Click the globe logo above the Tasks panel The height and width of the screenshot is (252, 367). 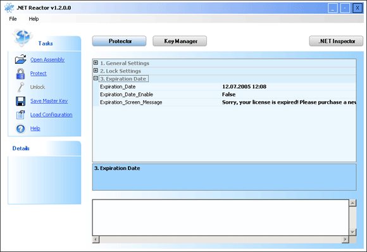click(22, 37)
